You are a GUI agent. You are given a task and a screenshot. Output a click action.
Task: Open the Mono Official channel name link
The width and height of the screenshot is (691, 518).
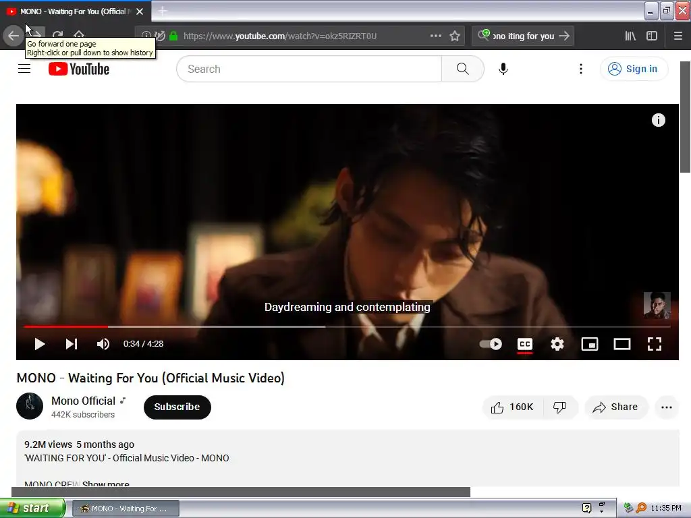point(83,401)
